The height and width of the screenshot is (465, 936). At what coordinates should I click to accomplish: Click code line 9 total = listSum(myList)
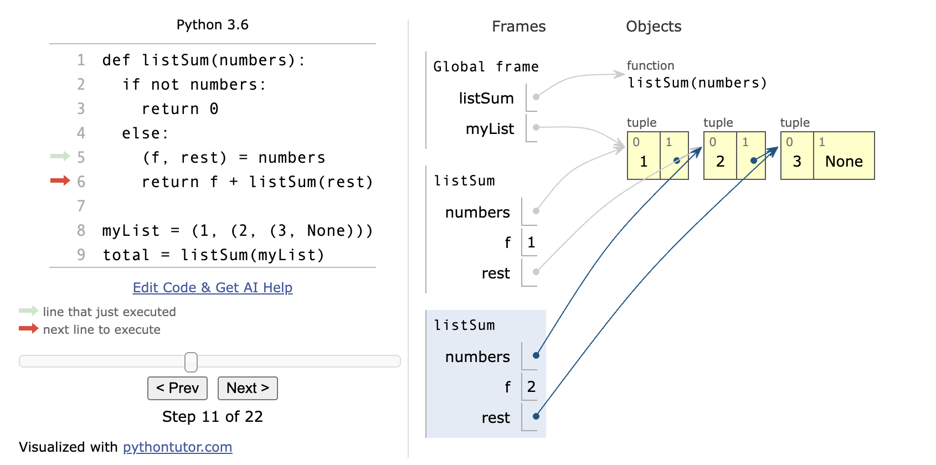click(213, 255)
